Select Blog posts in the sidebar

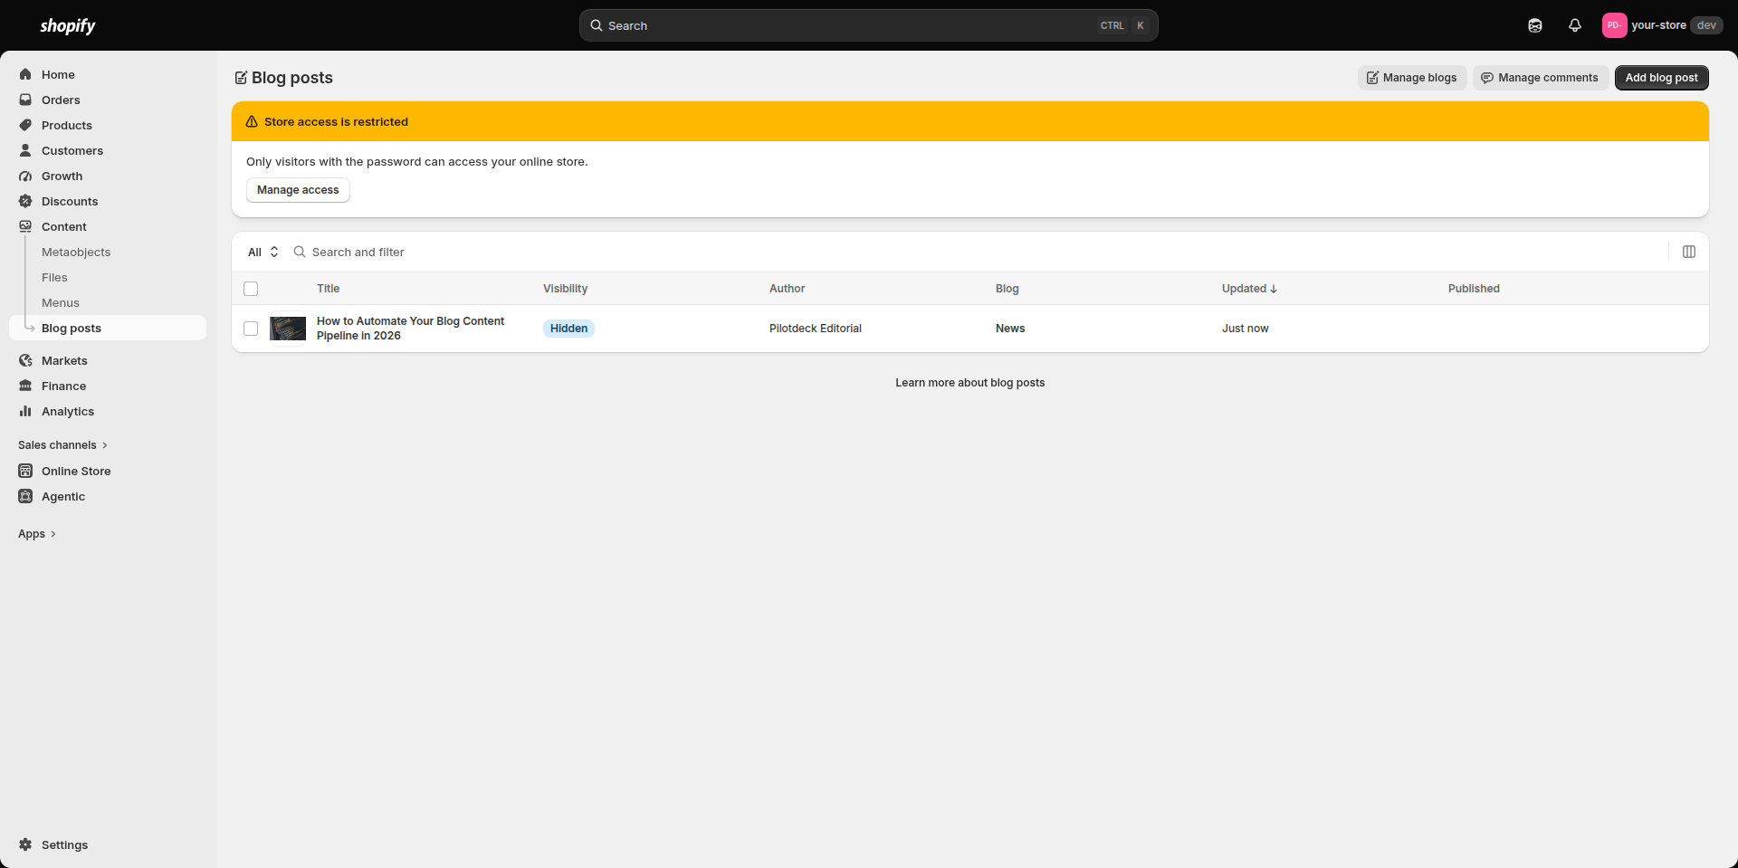(x=108, y=328)
